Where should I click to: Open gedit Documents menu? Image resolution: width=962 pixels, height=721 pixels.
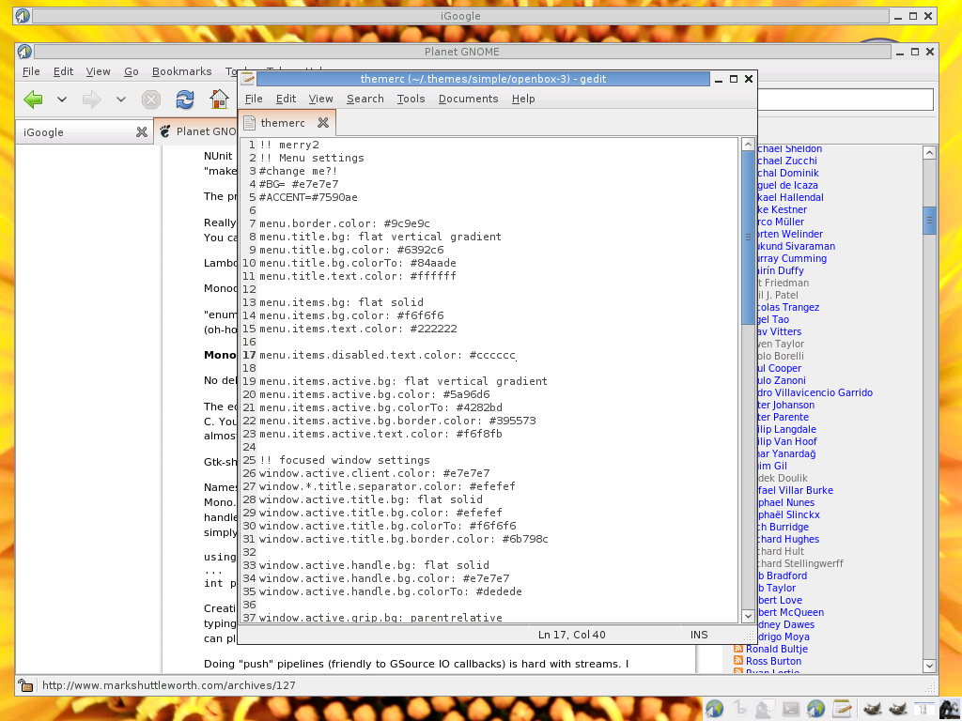[468, 99]
